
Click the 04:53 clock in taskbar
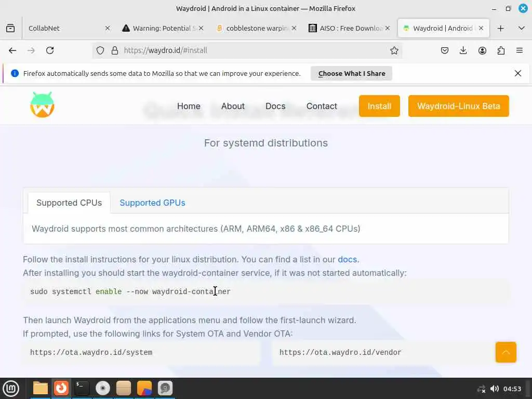tap(512, 389)
